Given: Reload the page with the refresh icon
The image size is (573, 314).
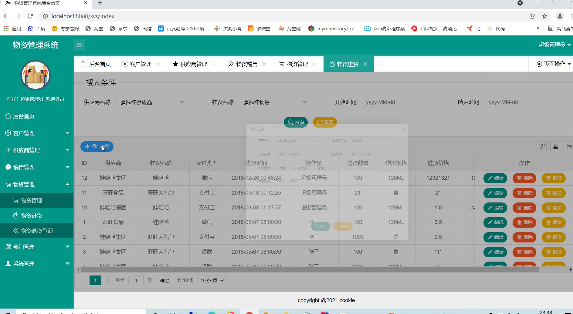Looking at the screenshot, I should tap(30, 16).
